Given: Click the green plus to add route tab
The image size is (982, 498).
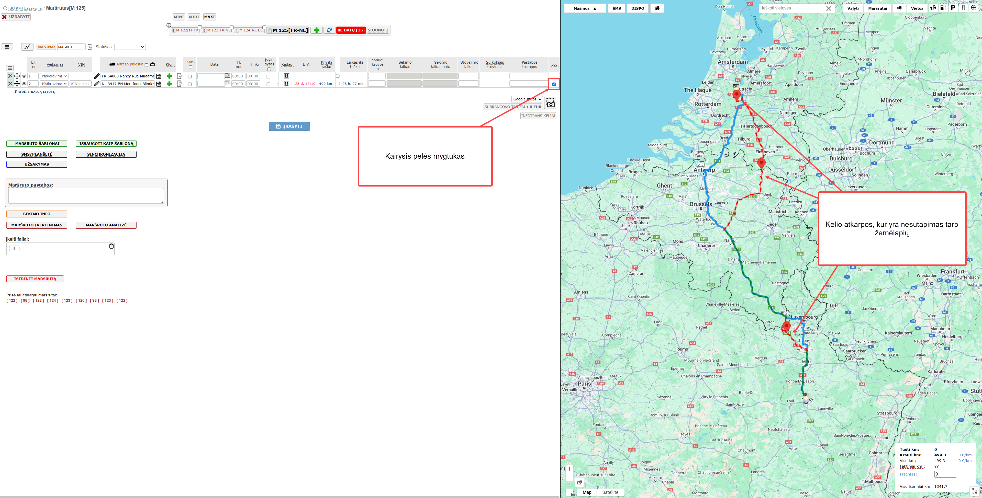Looking at the screenshot, I should pos(316,30).
